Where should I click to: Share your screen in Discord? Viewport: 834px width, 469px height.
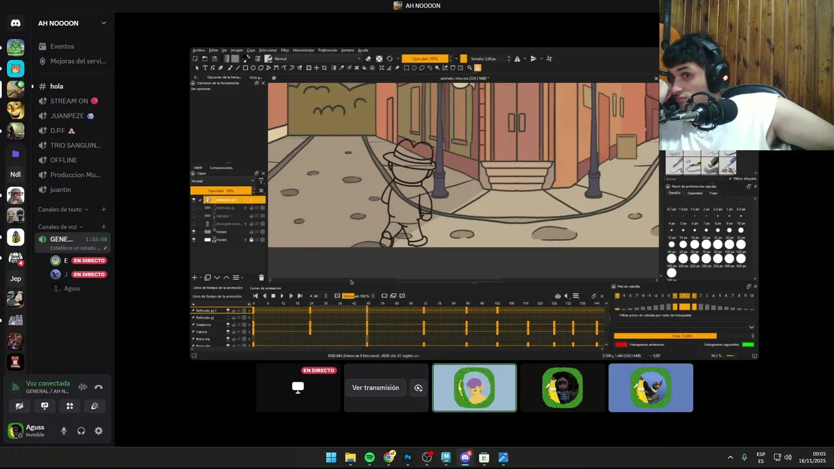pyautogui.click(x=44, y=406)
